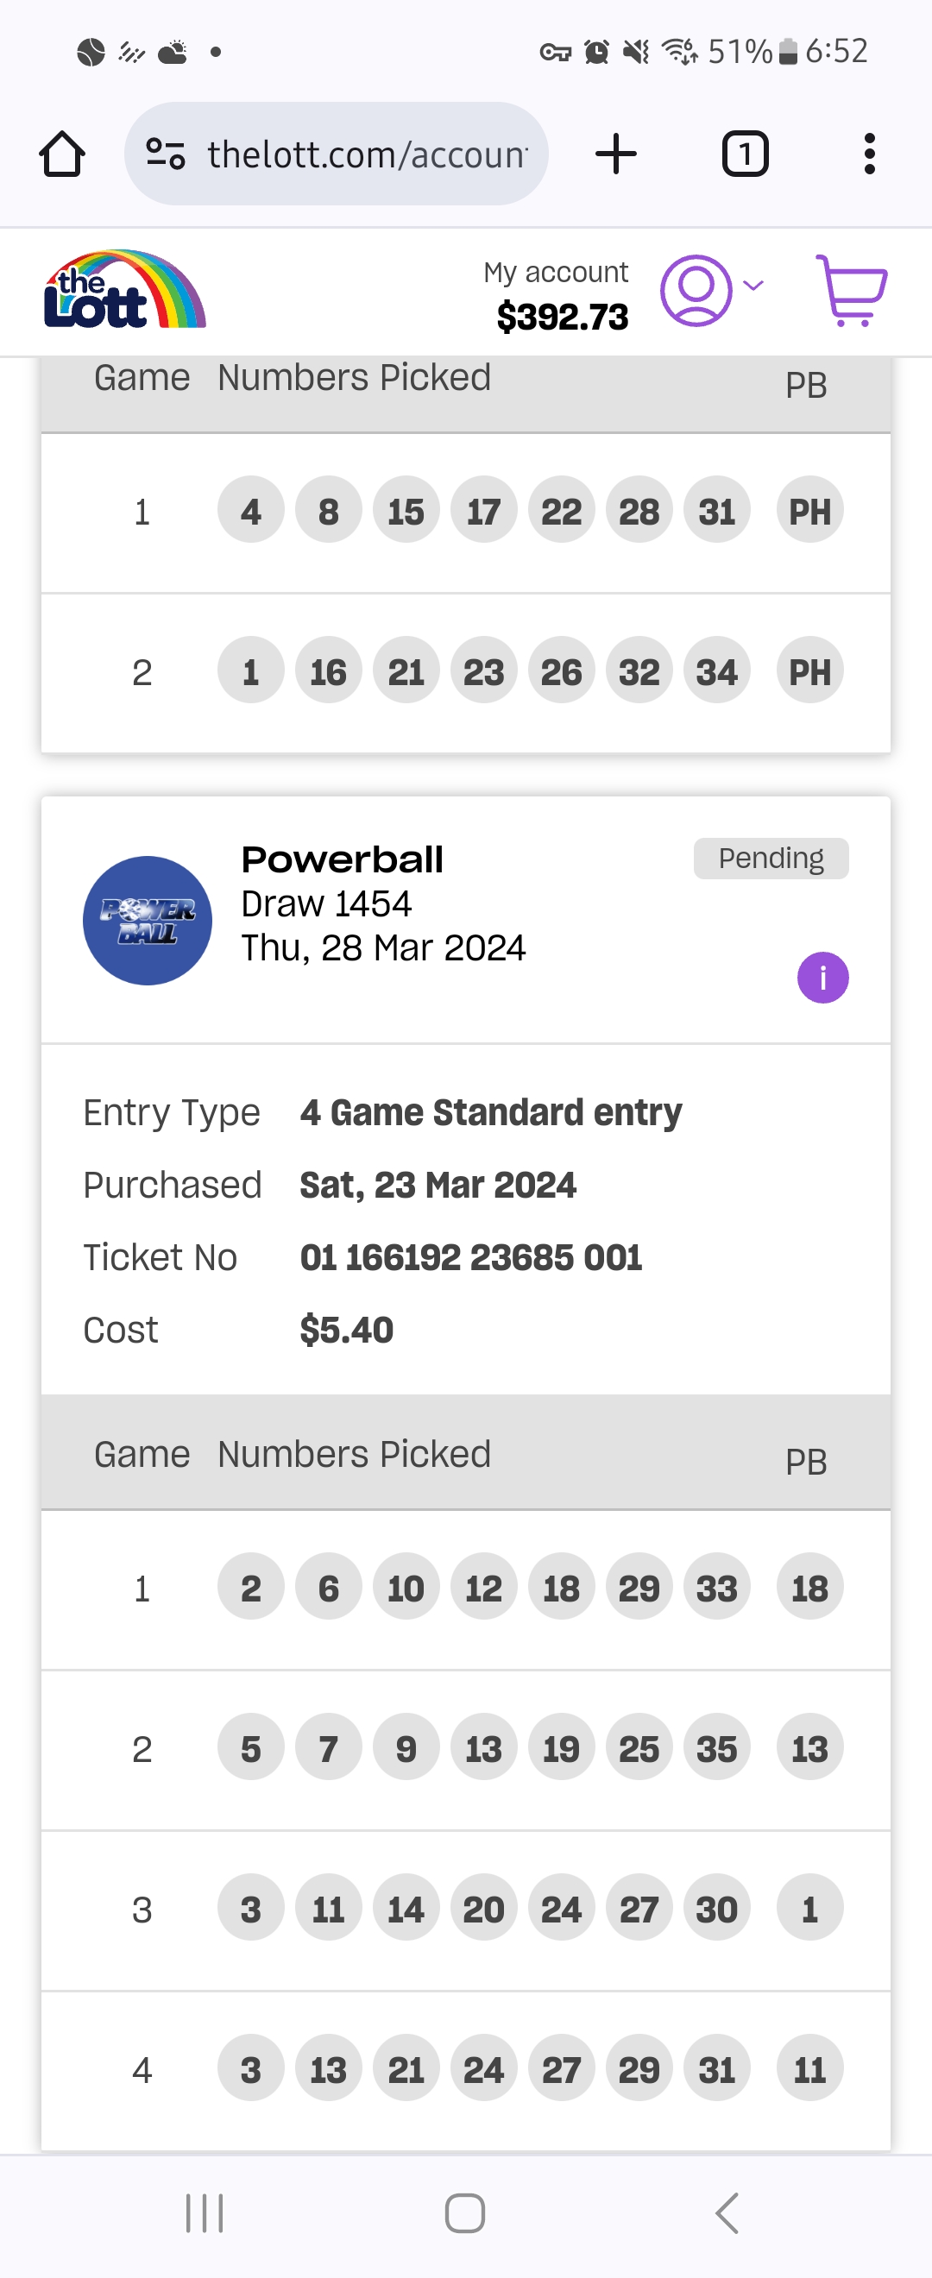Tap Android recent apps button

205,2213
